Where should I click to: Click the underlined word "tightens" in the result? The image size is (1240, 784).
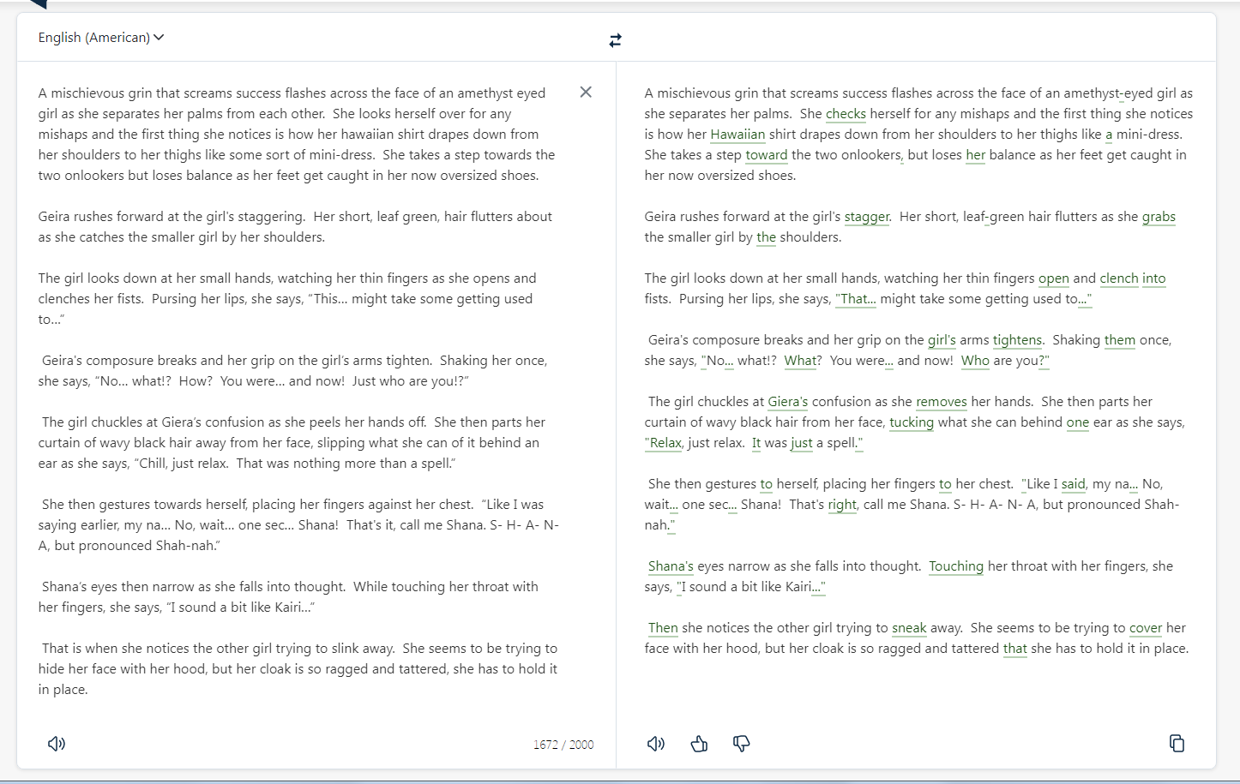point(1017,340)
